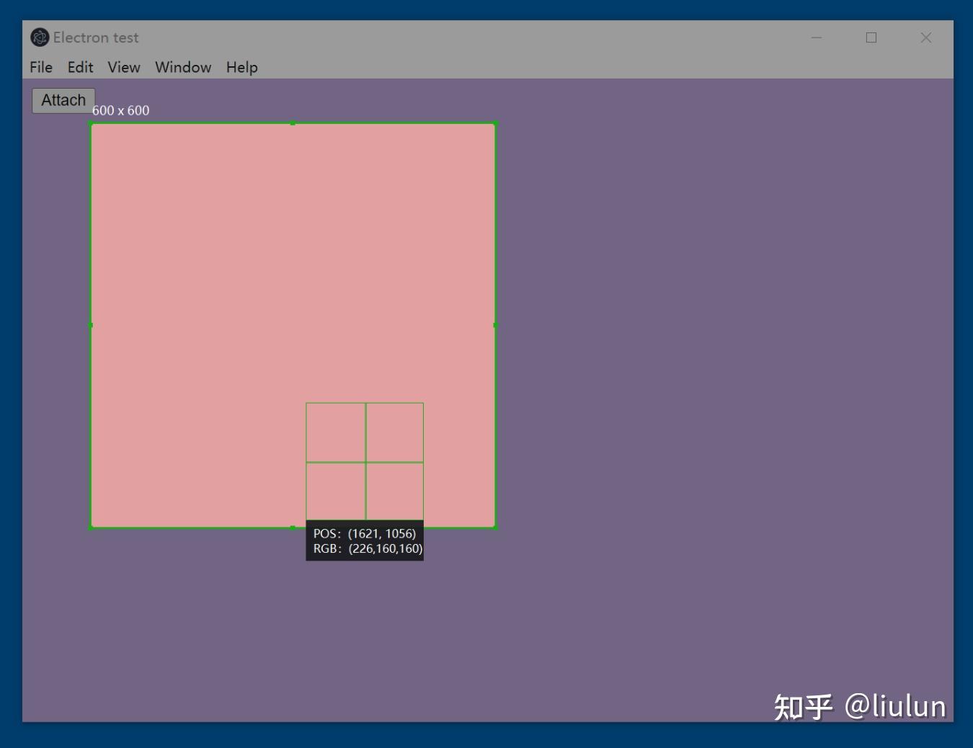The image size is (973, 748).
Task: Select the top-center resize handle of the selection
Action: [x=293, y=123]
